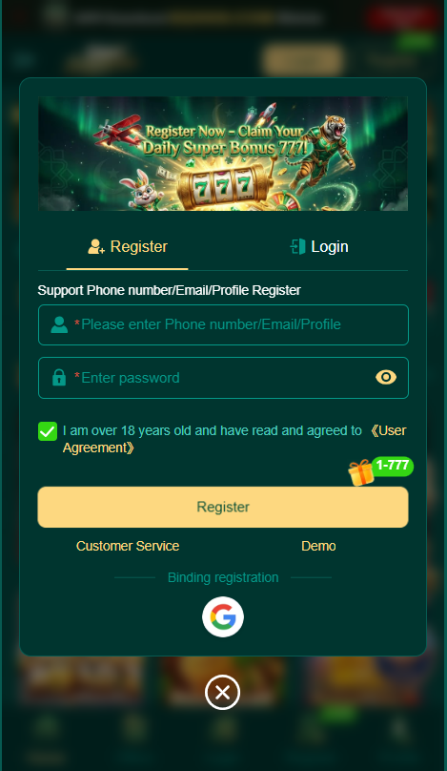Uncheck the over 18 agreement checkbox

(48, 431)
